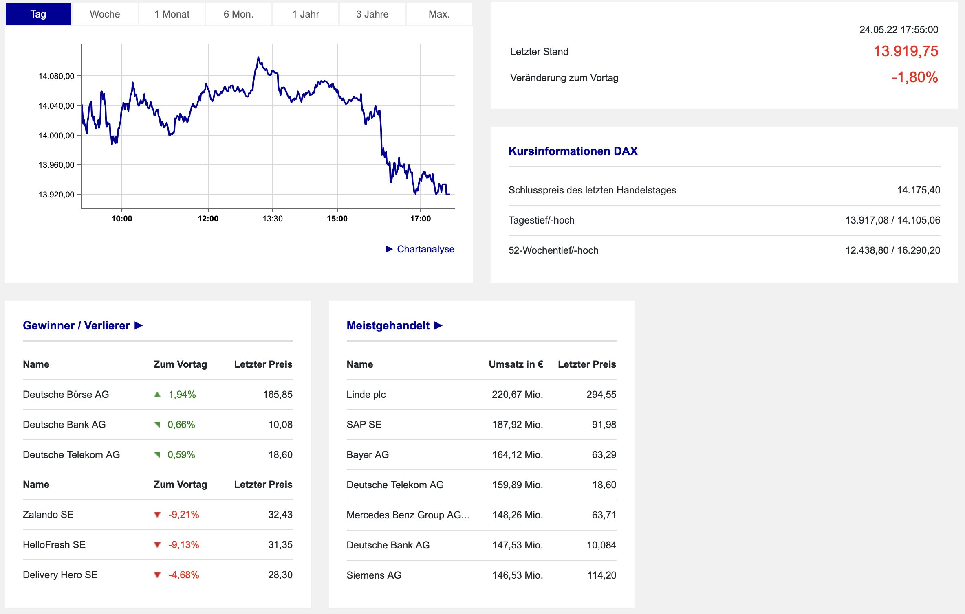This screenshot has height=614, width=965.
Task: Click SAP SE turnover 187,92 Mio.
Action: 518,425
